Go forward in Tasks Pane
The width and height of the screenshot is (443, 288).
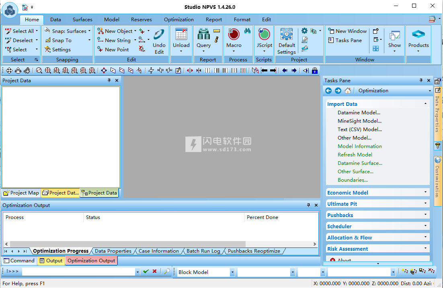coord(338,91)
